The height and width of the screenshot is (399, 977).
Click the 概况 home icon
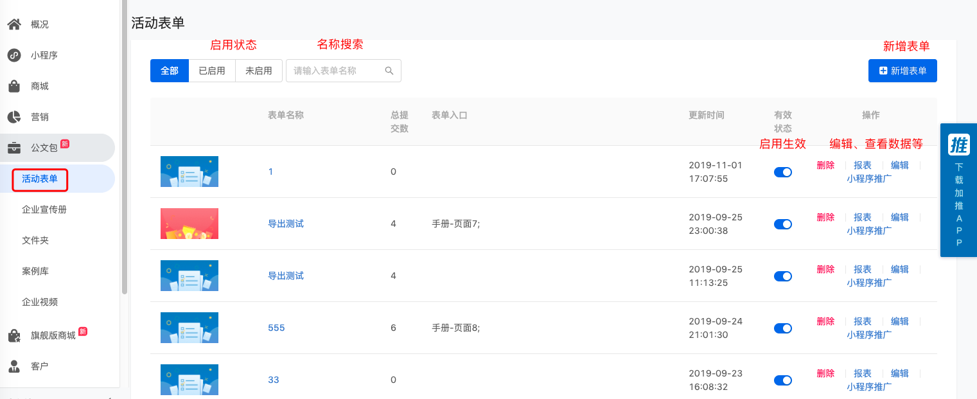click(14, 24)
